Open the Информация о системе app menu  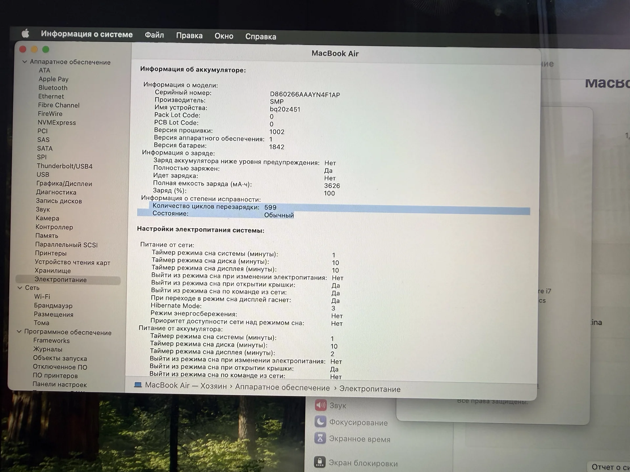pos(87,34)
